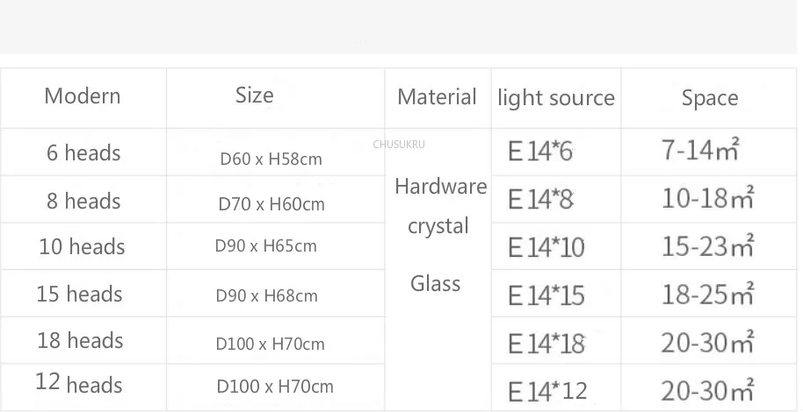Viewport: 803px width, 412px height.
Task: Select the 8 heads row label
Action: click(83, 201)
